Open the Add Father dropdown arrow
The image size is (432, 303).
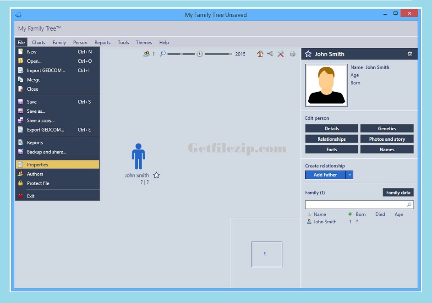[x=350, y=175]
